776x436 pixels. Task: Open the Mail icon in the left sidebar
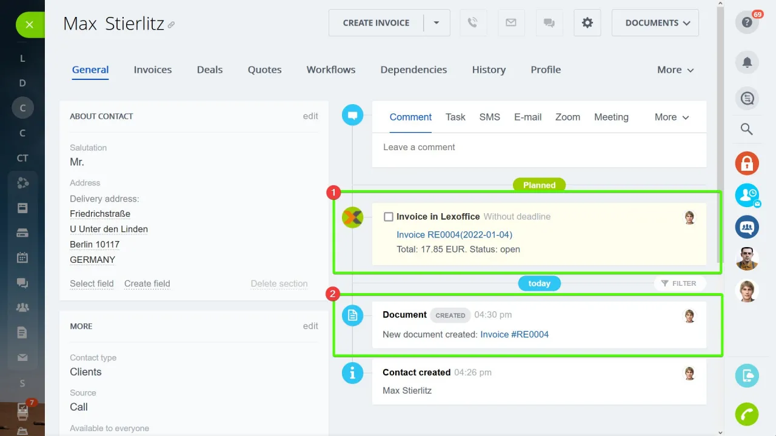click(x=22, y=357)
